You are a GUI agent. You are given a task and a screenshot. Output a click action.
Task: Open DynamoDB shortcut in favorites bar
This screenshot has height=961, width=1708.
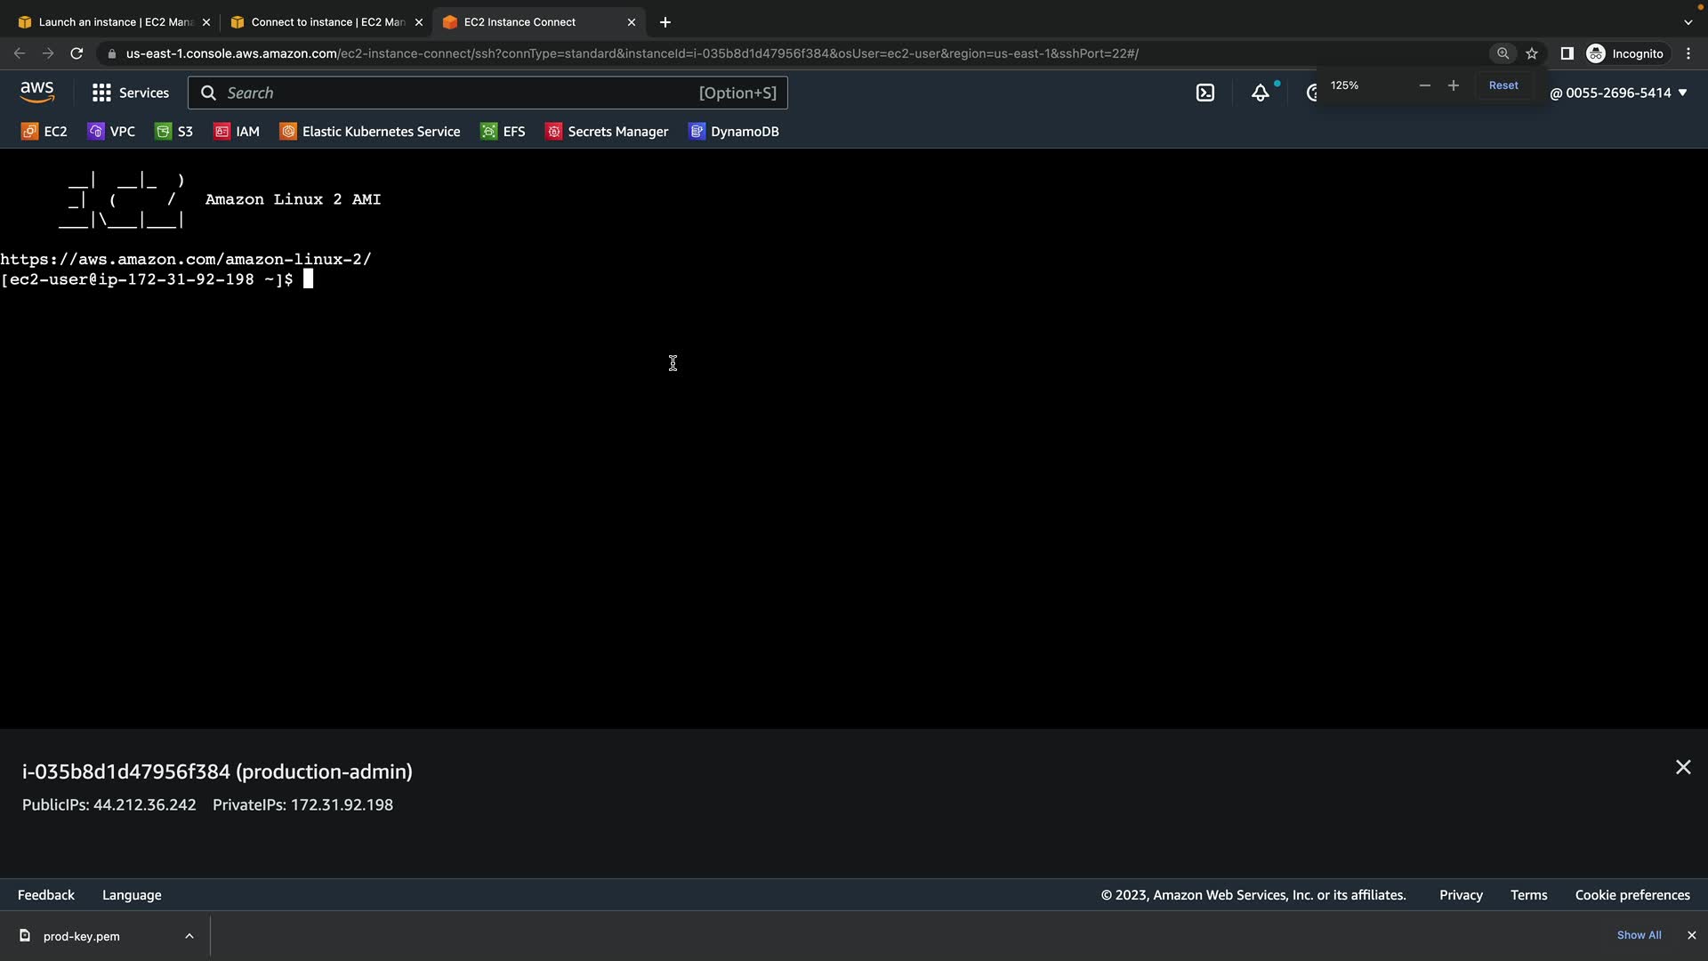pos(734,132)
